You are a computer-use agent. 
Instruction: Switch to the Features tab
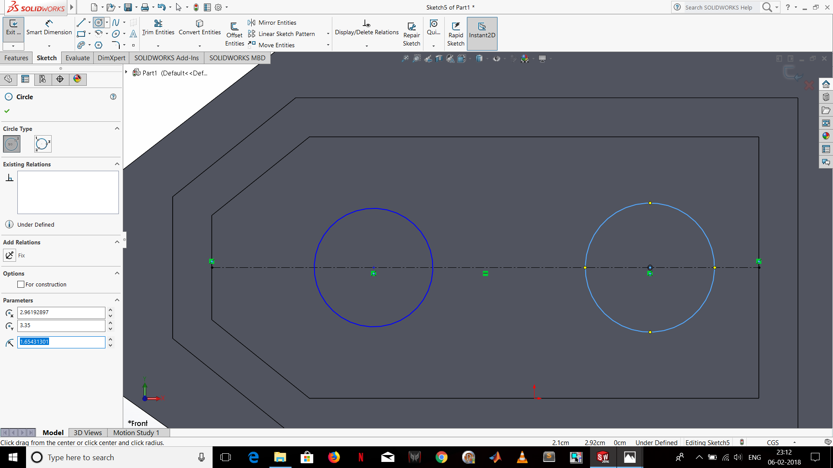[x=16, y=58]
